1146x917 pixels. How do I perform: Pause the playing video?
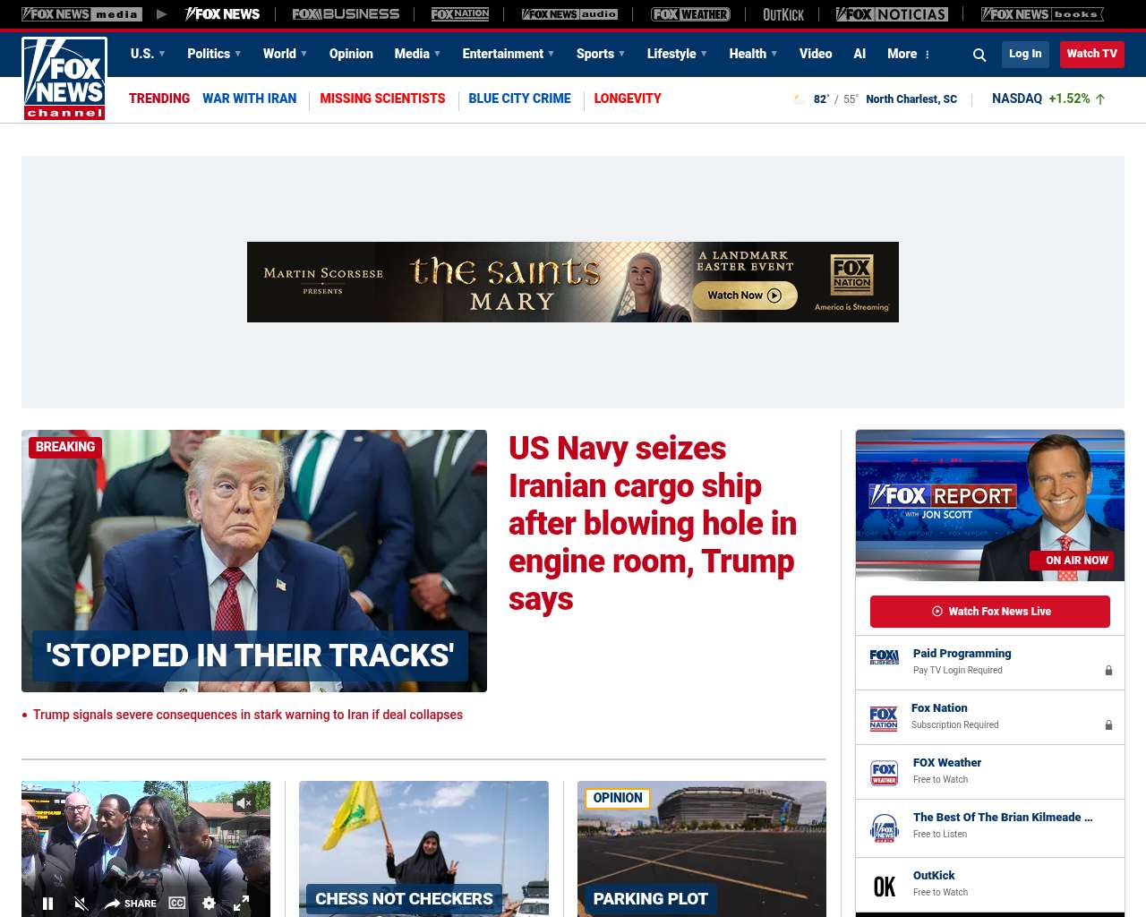[x=48, y=904]
